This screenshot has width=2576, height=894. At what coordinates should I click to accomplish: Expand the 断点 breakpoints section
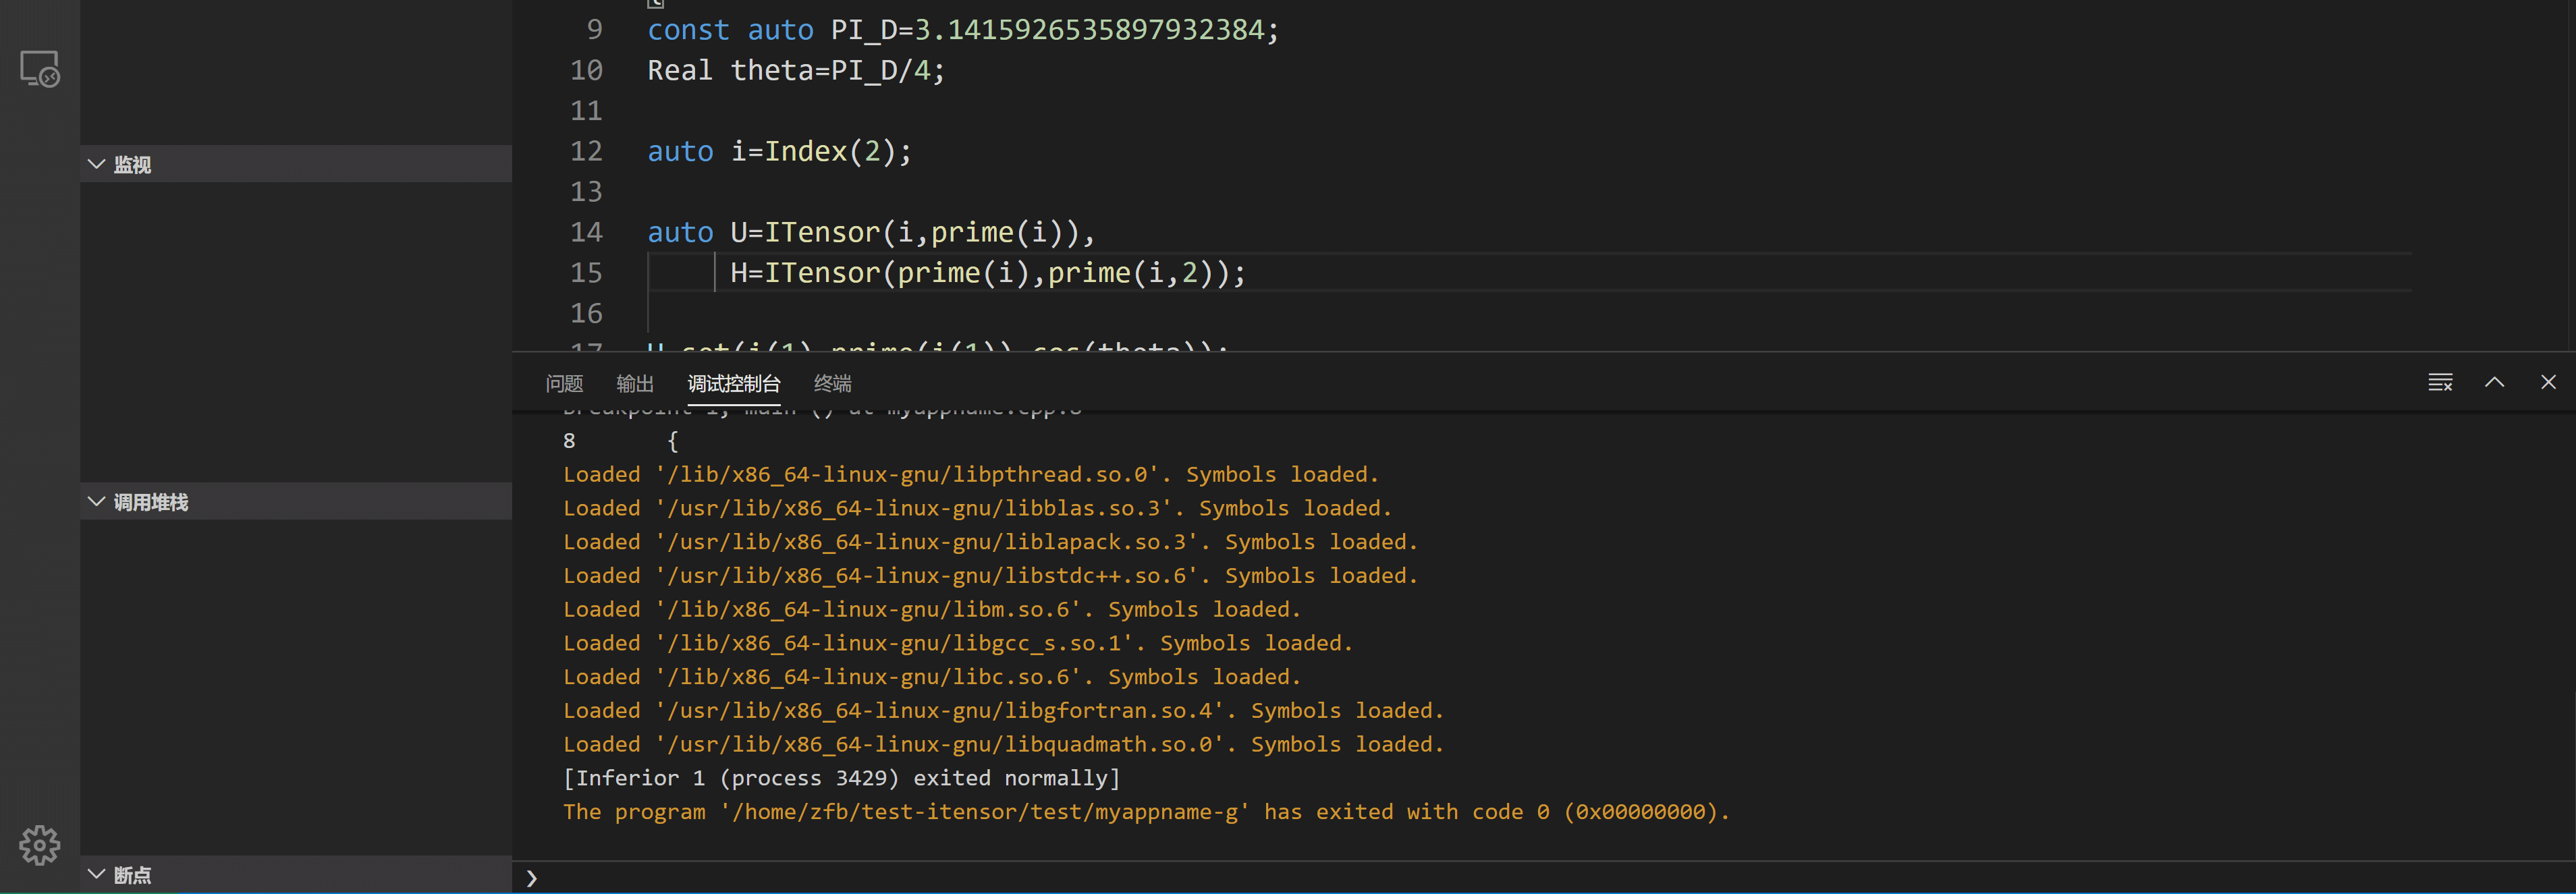coord(132,875)
